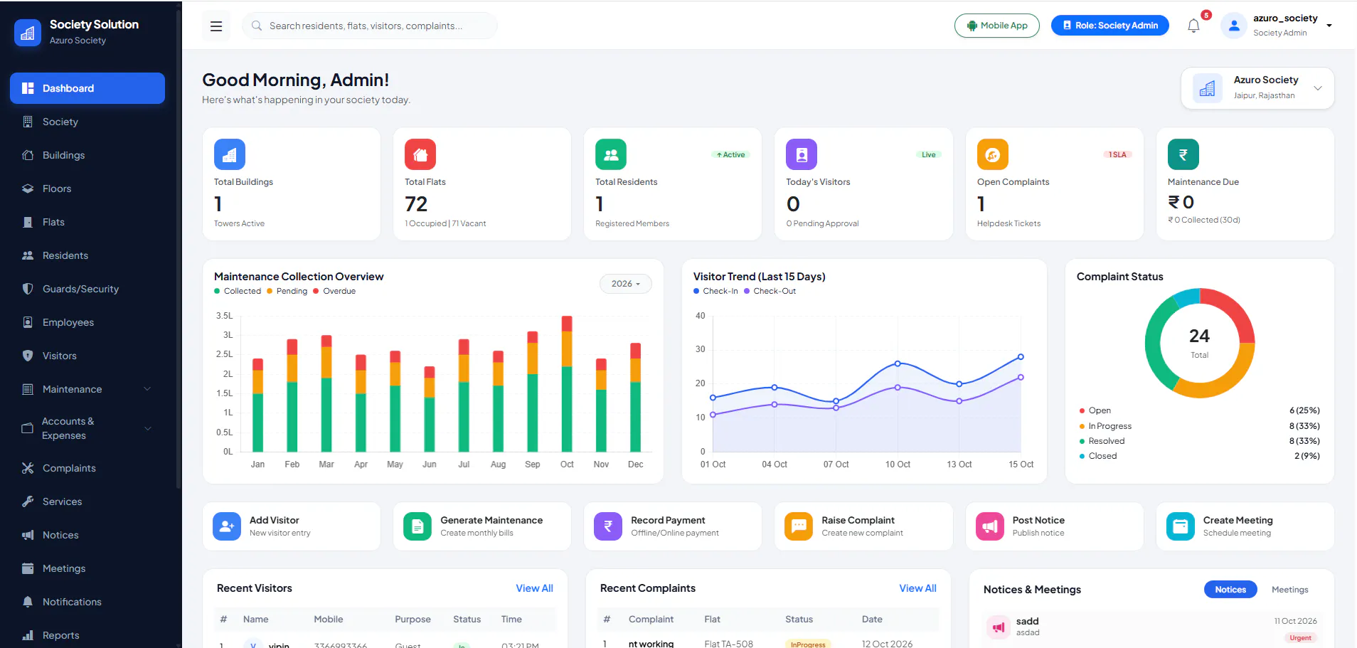Image resolution: width=1357 pixels, height=648 pixels.
Task: Toggle the Overdue legend in maintenance chart
Action: (x=334, y=291)
